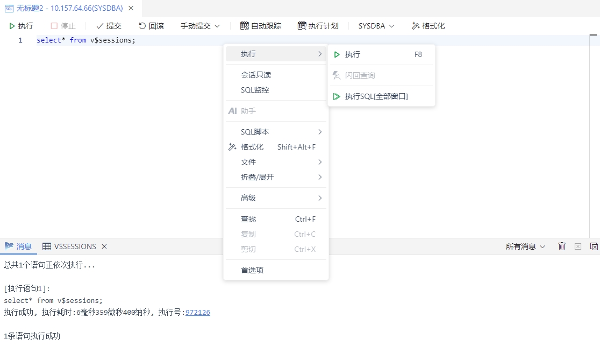Click the play icon of submenu 执行 F8
Viewport: 600px width, 353px height.
[337, 55]
